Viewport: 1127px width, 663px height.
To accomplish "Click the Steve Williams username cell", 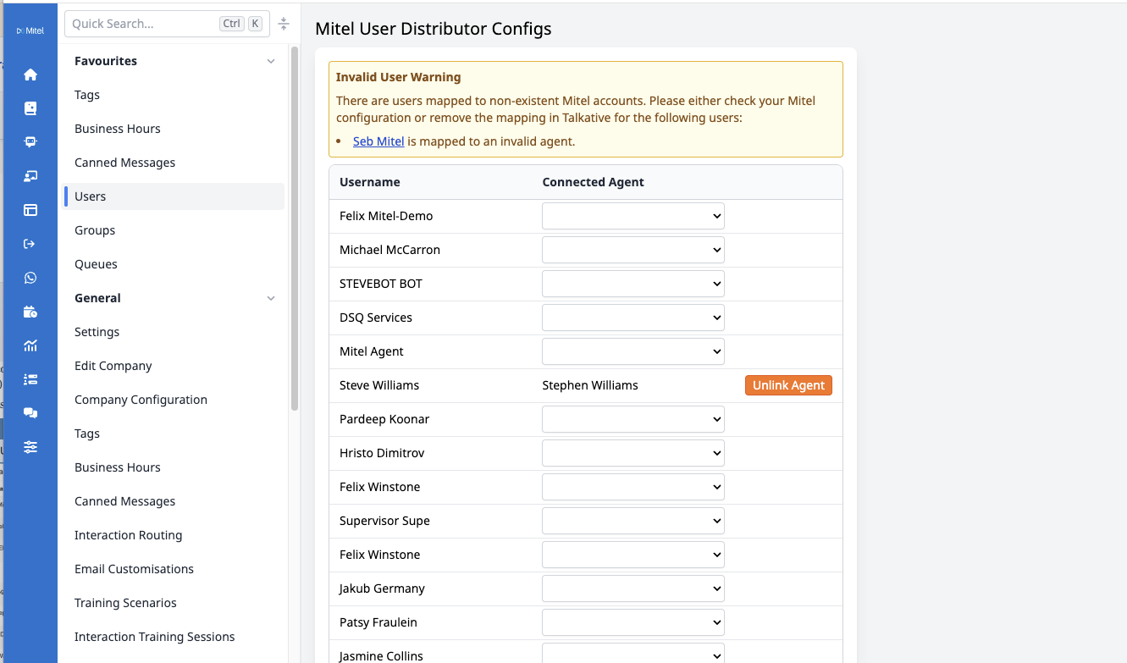I will pyautogui.click(x=379, y=385).
